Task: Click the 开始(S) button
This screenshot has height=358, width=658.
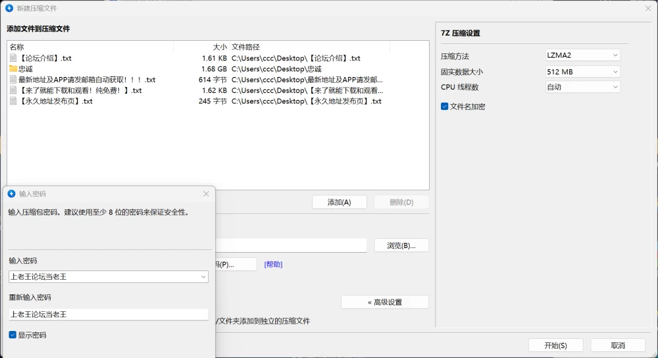Action: click(555, 345)
